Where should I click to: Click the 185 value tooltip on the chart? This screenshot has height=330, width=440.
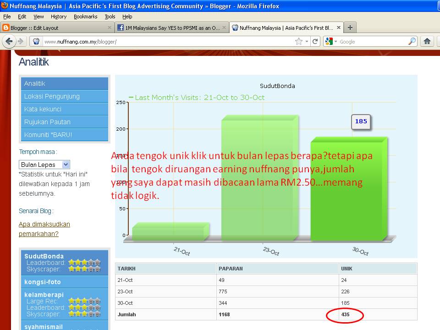pyautogui.click(x=361, y=121)
